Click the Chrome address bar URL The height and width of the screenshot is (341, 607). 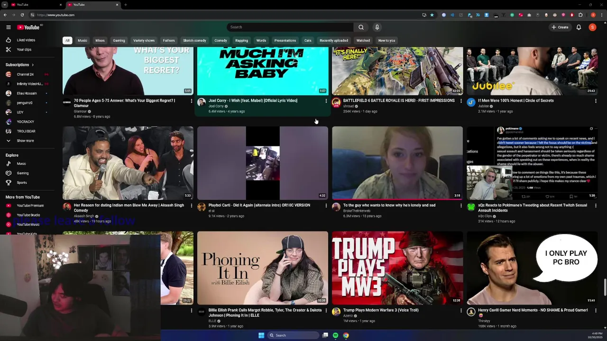pos(56,15)
